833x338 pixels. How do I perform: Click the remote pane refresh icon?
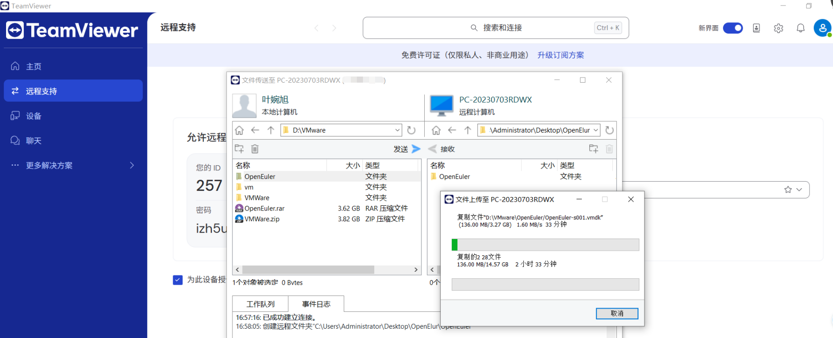609,130
